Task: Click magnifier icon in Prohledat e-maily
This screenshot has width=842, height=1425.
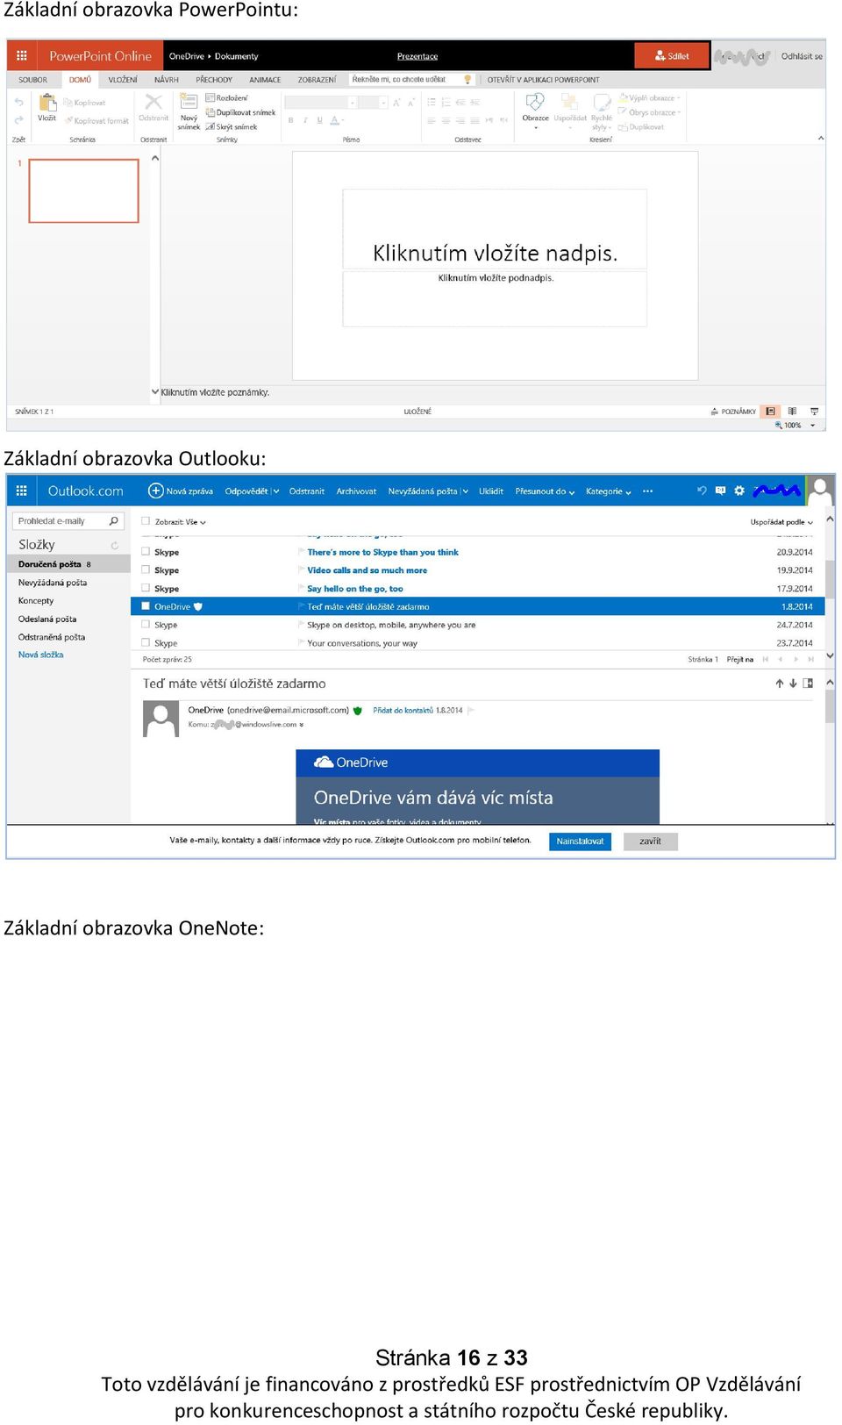Action: [x=113, y=521]
